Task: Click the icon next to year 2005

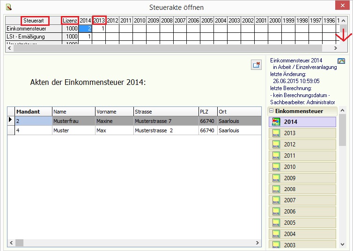Action: point(276,223)
